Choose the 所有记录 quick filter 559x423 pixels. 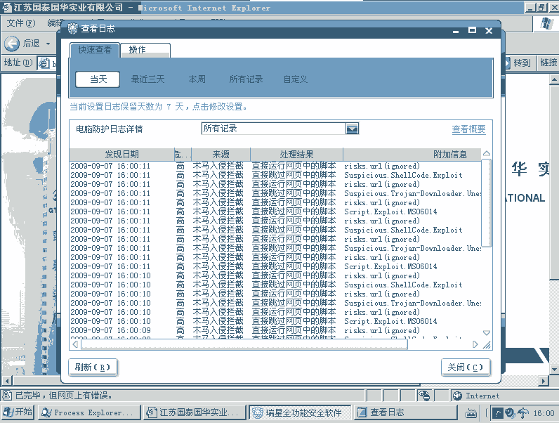click(246, 79)
